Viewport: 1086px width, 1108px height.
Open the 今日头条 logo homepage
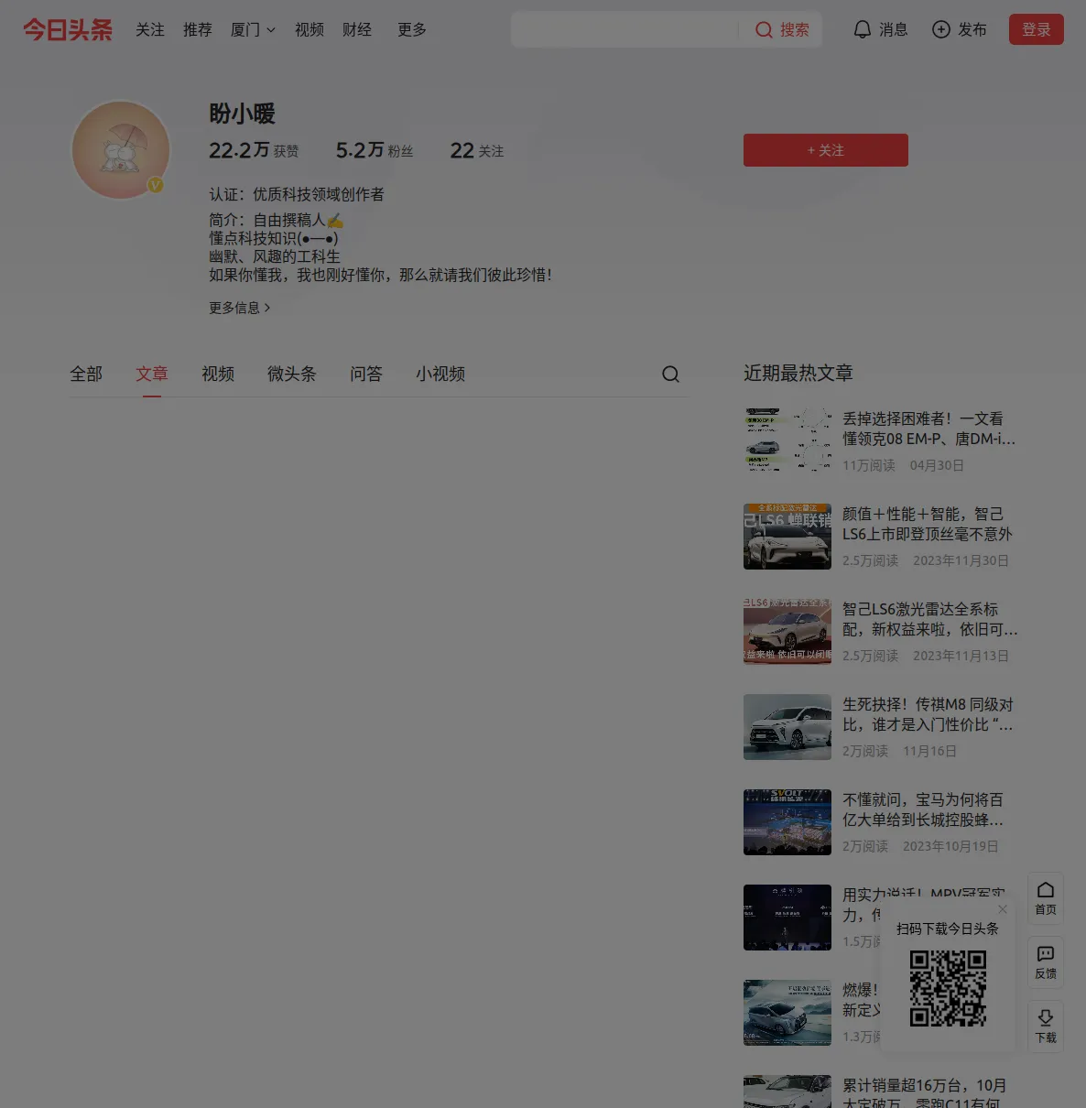68,29
